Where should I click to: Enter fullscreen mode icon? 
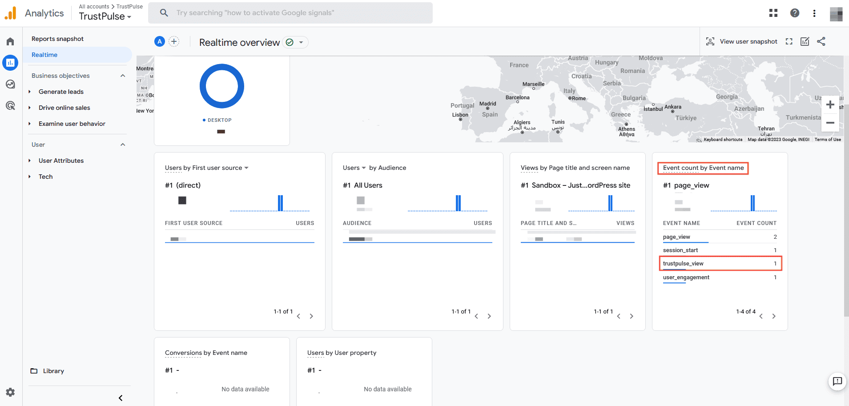(789, 41)
